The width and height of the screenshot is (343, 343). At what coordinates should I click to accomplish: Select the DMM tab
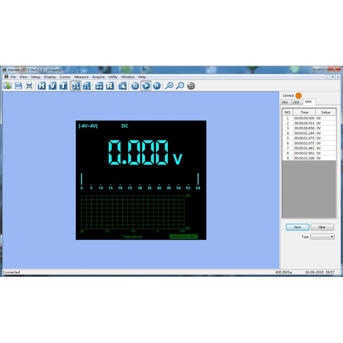coord(308,102)
